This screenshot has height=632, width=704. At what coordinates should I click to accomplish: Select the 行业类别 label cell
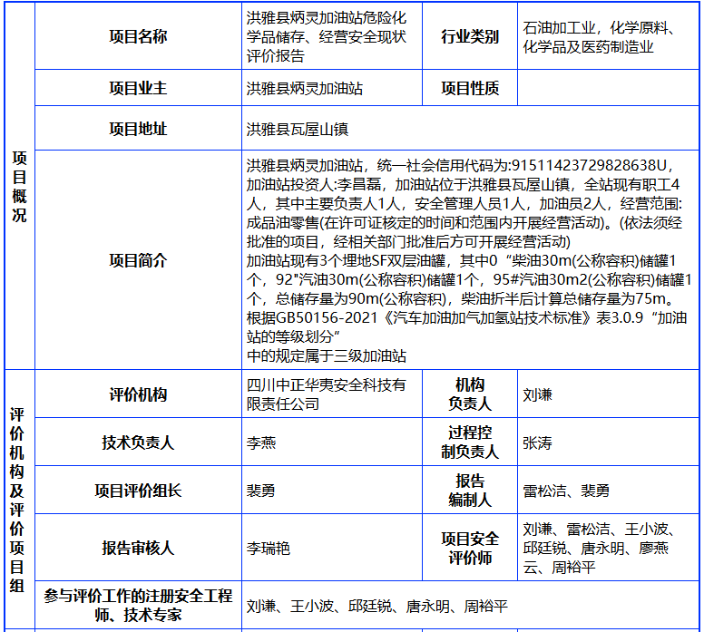[470, 36]
